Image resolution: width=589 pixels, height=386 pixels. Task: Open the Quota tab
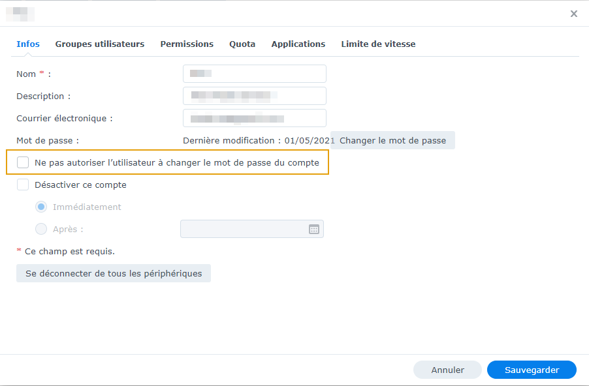point(242,44)
